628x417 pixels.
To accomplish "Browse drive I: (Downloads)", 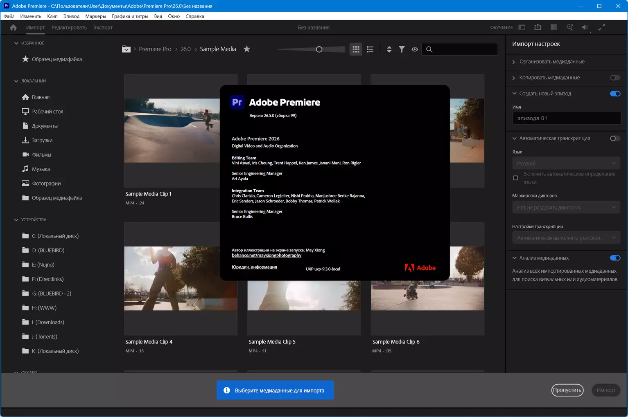I will 43,322.
